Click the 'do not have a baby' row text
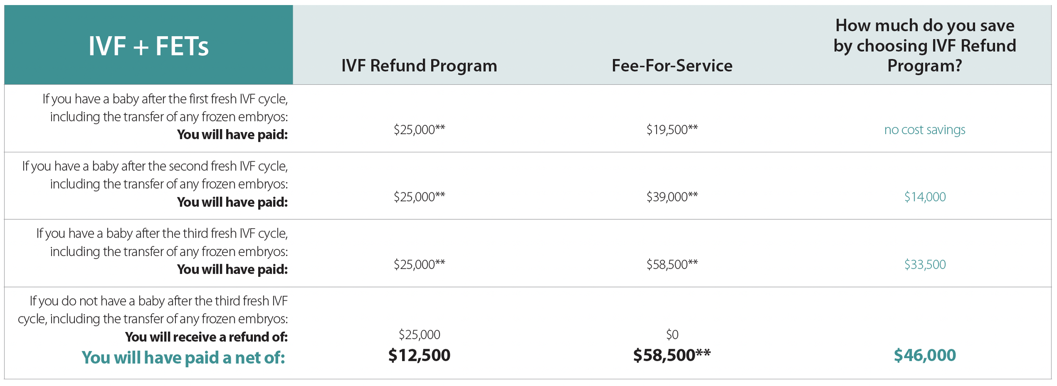 (x=153, y=310)
